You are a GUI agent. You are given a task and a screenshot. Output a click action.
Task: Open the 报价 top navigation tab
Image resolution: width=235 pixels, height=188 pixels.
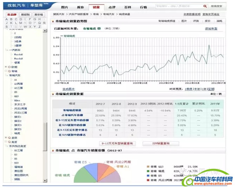tap(80, 7)
